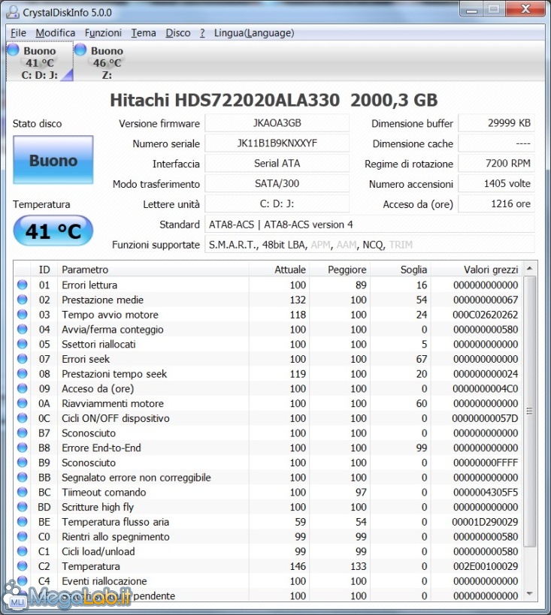Click the raw value 000C02620262

coord(485,315)
